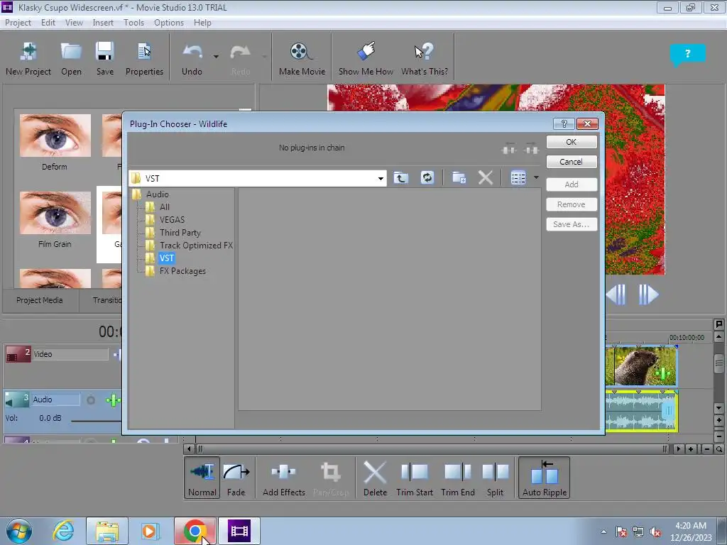Viewport: 727px width, 545px height.
Task: Undo the last action
Action: (192, 58)
